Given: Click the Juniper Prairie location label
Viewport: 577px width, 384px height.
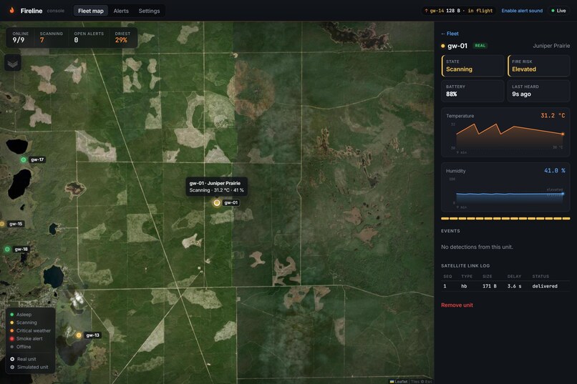Looking at the screenshot, I should click(x=551, y=46).
